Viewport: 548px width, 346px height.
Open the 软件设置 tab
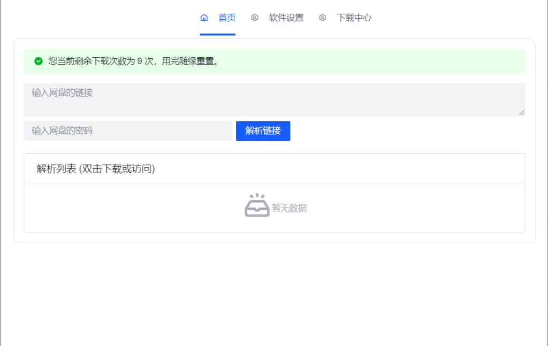pos(286,17)
